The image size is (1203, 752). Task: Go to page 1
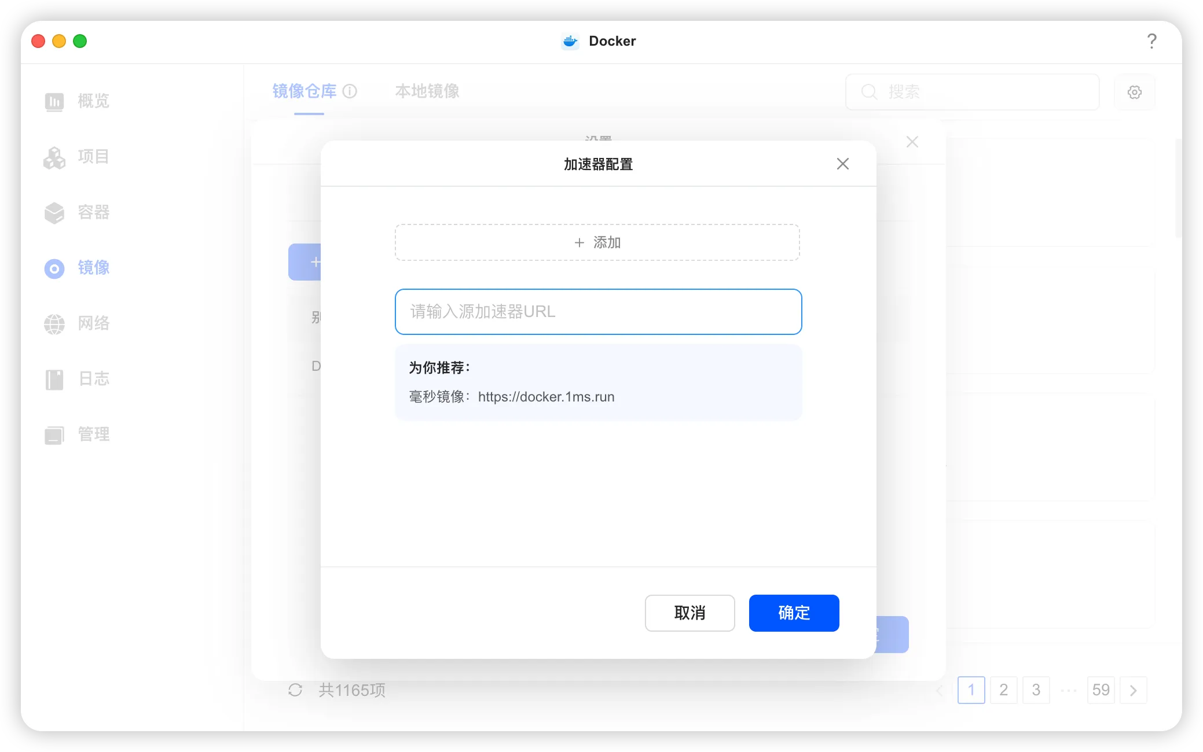pyautogui.click(x=971, y=690)
